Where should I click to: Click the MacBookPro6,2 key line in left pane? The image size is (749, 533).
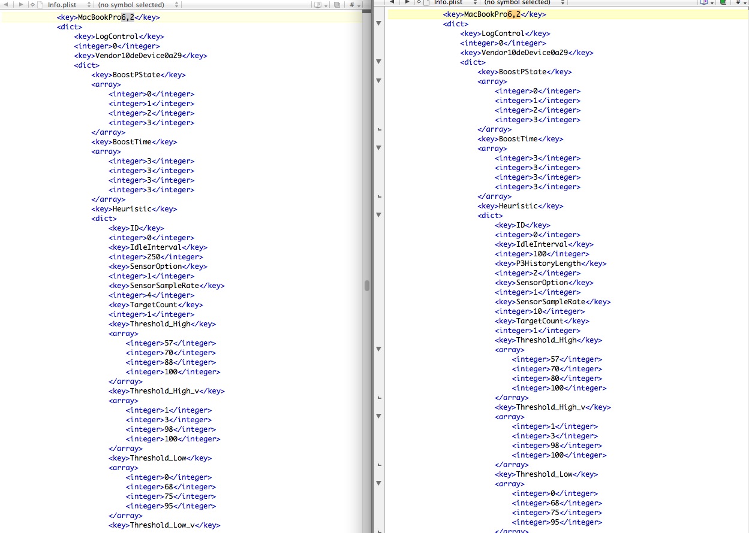(109, 17)
